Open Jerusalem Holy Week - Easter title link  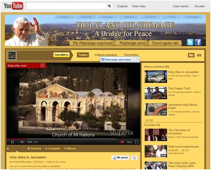(183, 106)
